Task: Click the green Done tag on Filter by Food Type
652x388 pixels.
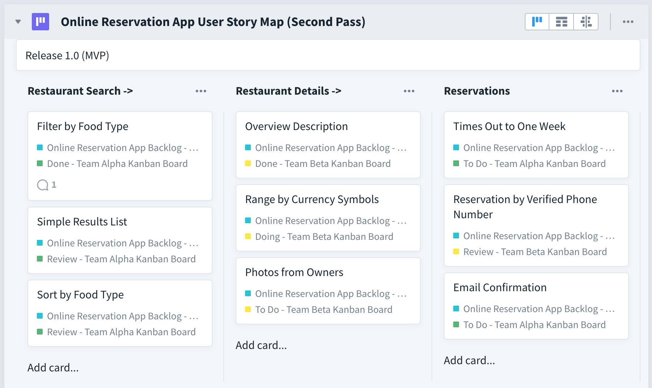Action: [117, 163]
